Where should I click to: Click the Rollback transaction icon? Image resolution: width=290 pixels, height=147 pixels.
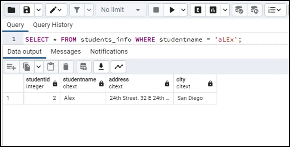(255, 10)
